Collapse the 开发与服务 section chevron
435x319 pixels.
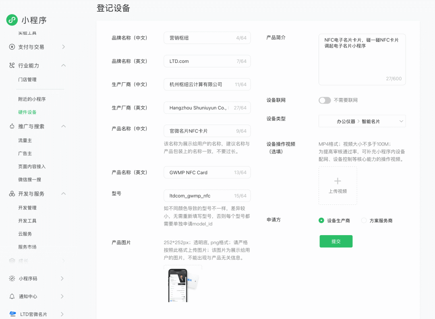point(64,194)
